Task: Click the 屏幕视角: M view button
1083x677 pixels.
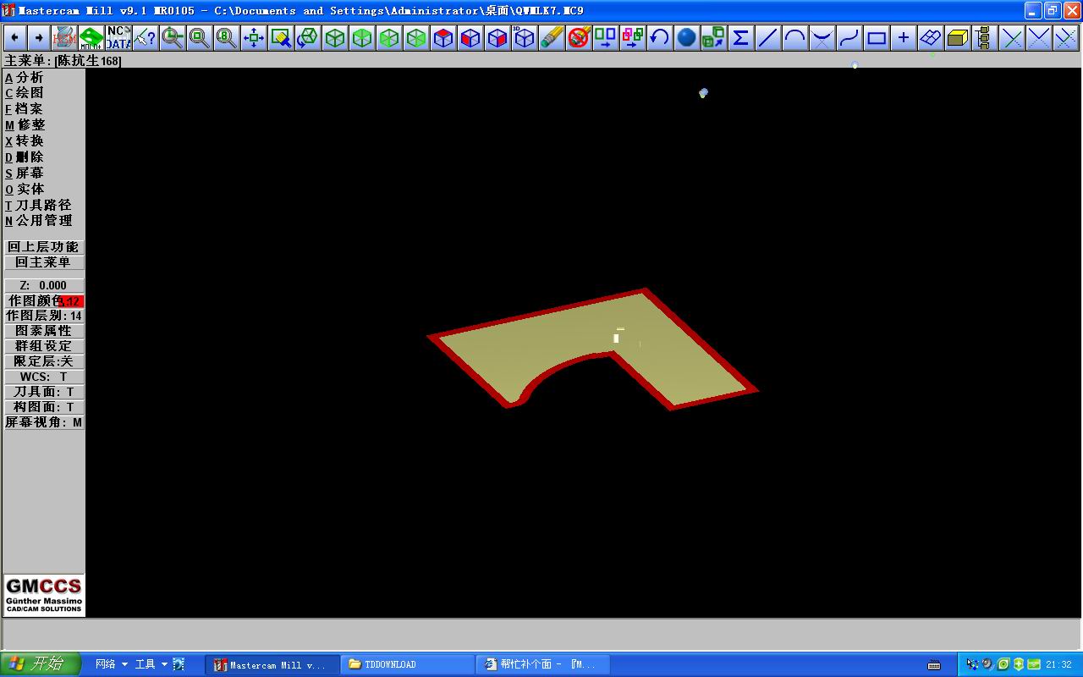Action: click(43, 422)
